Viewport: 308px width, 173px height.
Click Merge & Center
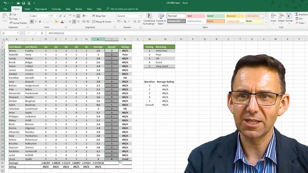click(102, 22)
